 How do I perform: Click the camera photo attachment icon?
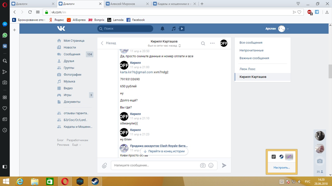click(203, 165)
